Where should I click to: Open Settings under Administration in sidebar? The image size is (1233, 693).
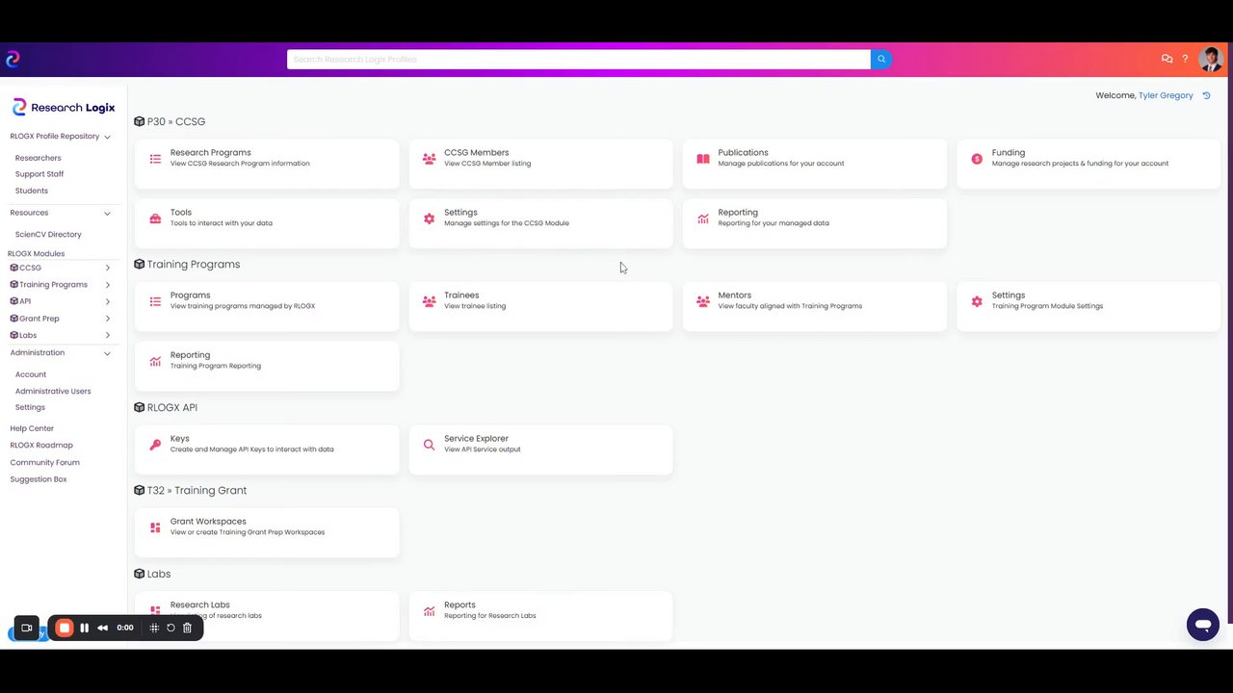[30, 407]
